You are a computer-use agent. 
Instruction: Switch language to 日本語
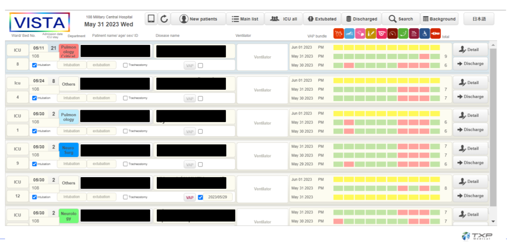[479, 19]
